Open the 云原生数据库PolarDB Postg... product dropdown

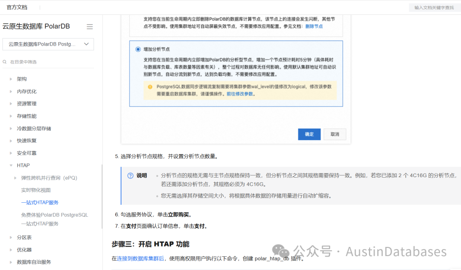[x=48, y=44]
